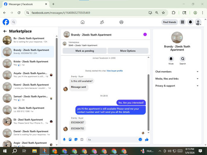The width and height of the screenshot is (207, 155).
Task: Click the chat thread scrollbar
Action: (149, 103)
